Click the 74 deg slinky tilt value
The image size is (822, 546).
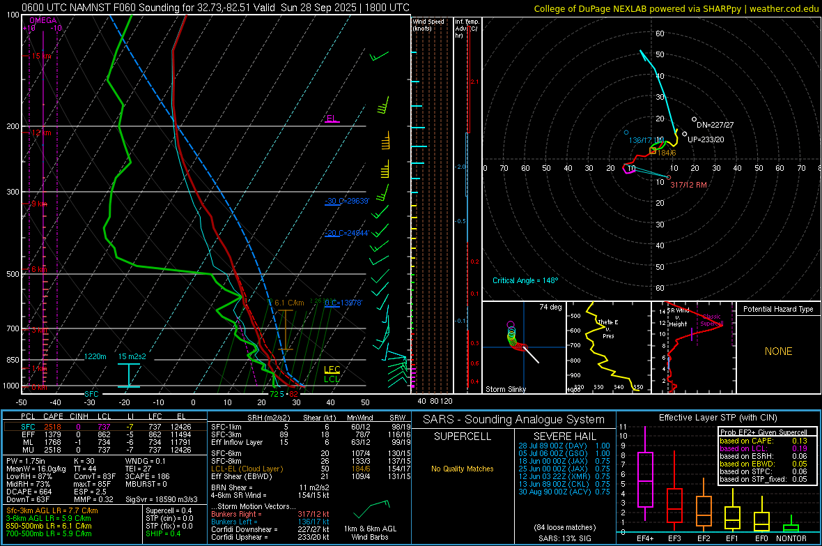click(550, 307)
